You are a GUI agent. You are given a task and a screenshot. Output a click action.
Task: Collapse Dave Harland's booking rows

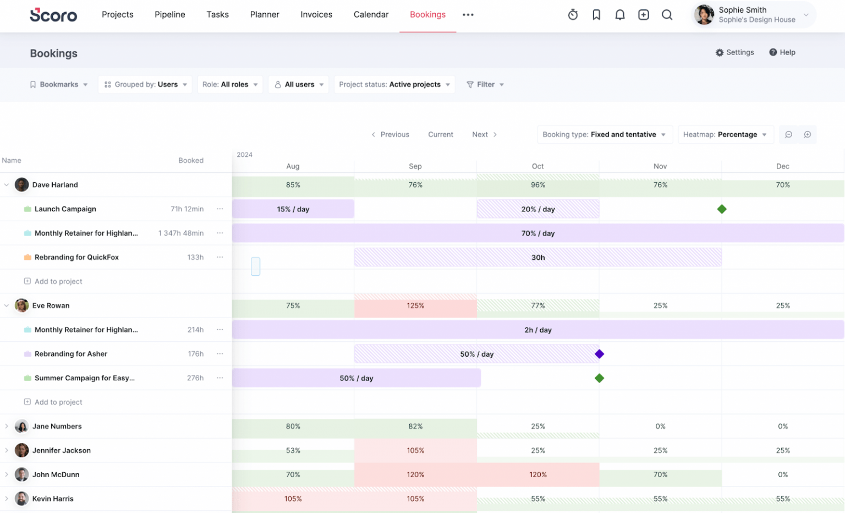click(6, 185)
